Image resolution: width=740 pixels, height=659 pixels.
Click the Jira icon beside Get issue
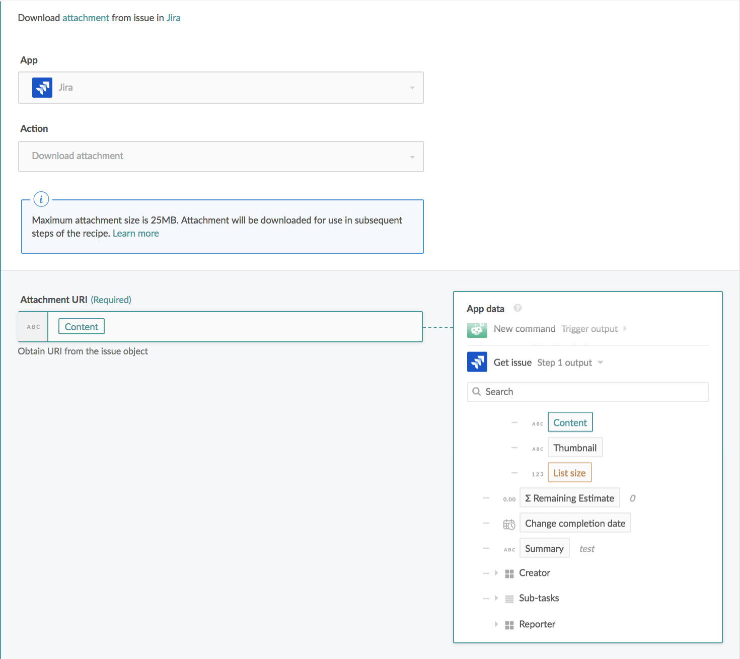tap(477, 362)
